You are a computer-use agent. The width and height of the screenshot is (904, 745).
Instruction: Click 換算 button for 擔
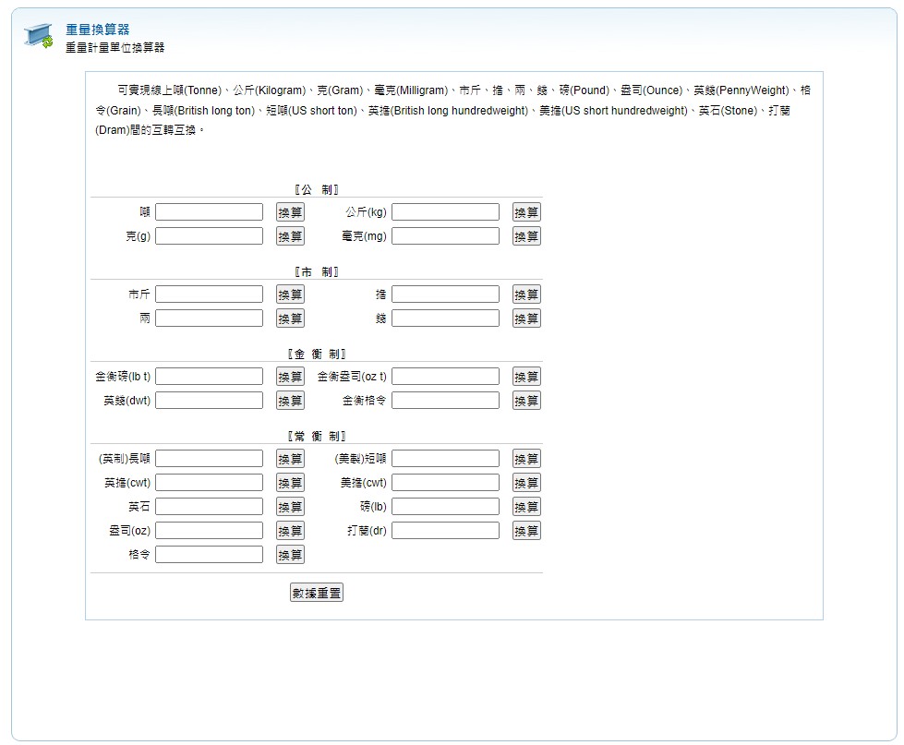point(526,294)
